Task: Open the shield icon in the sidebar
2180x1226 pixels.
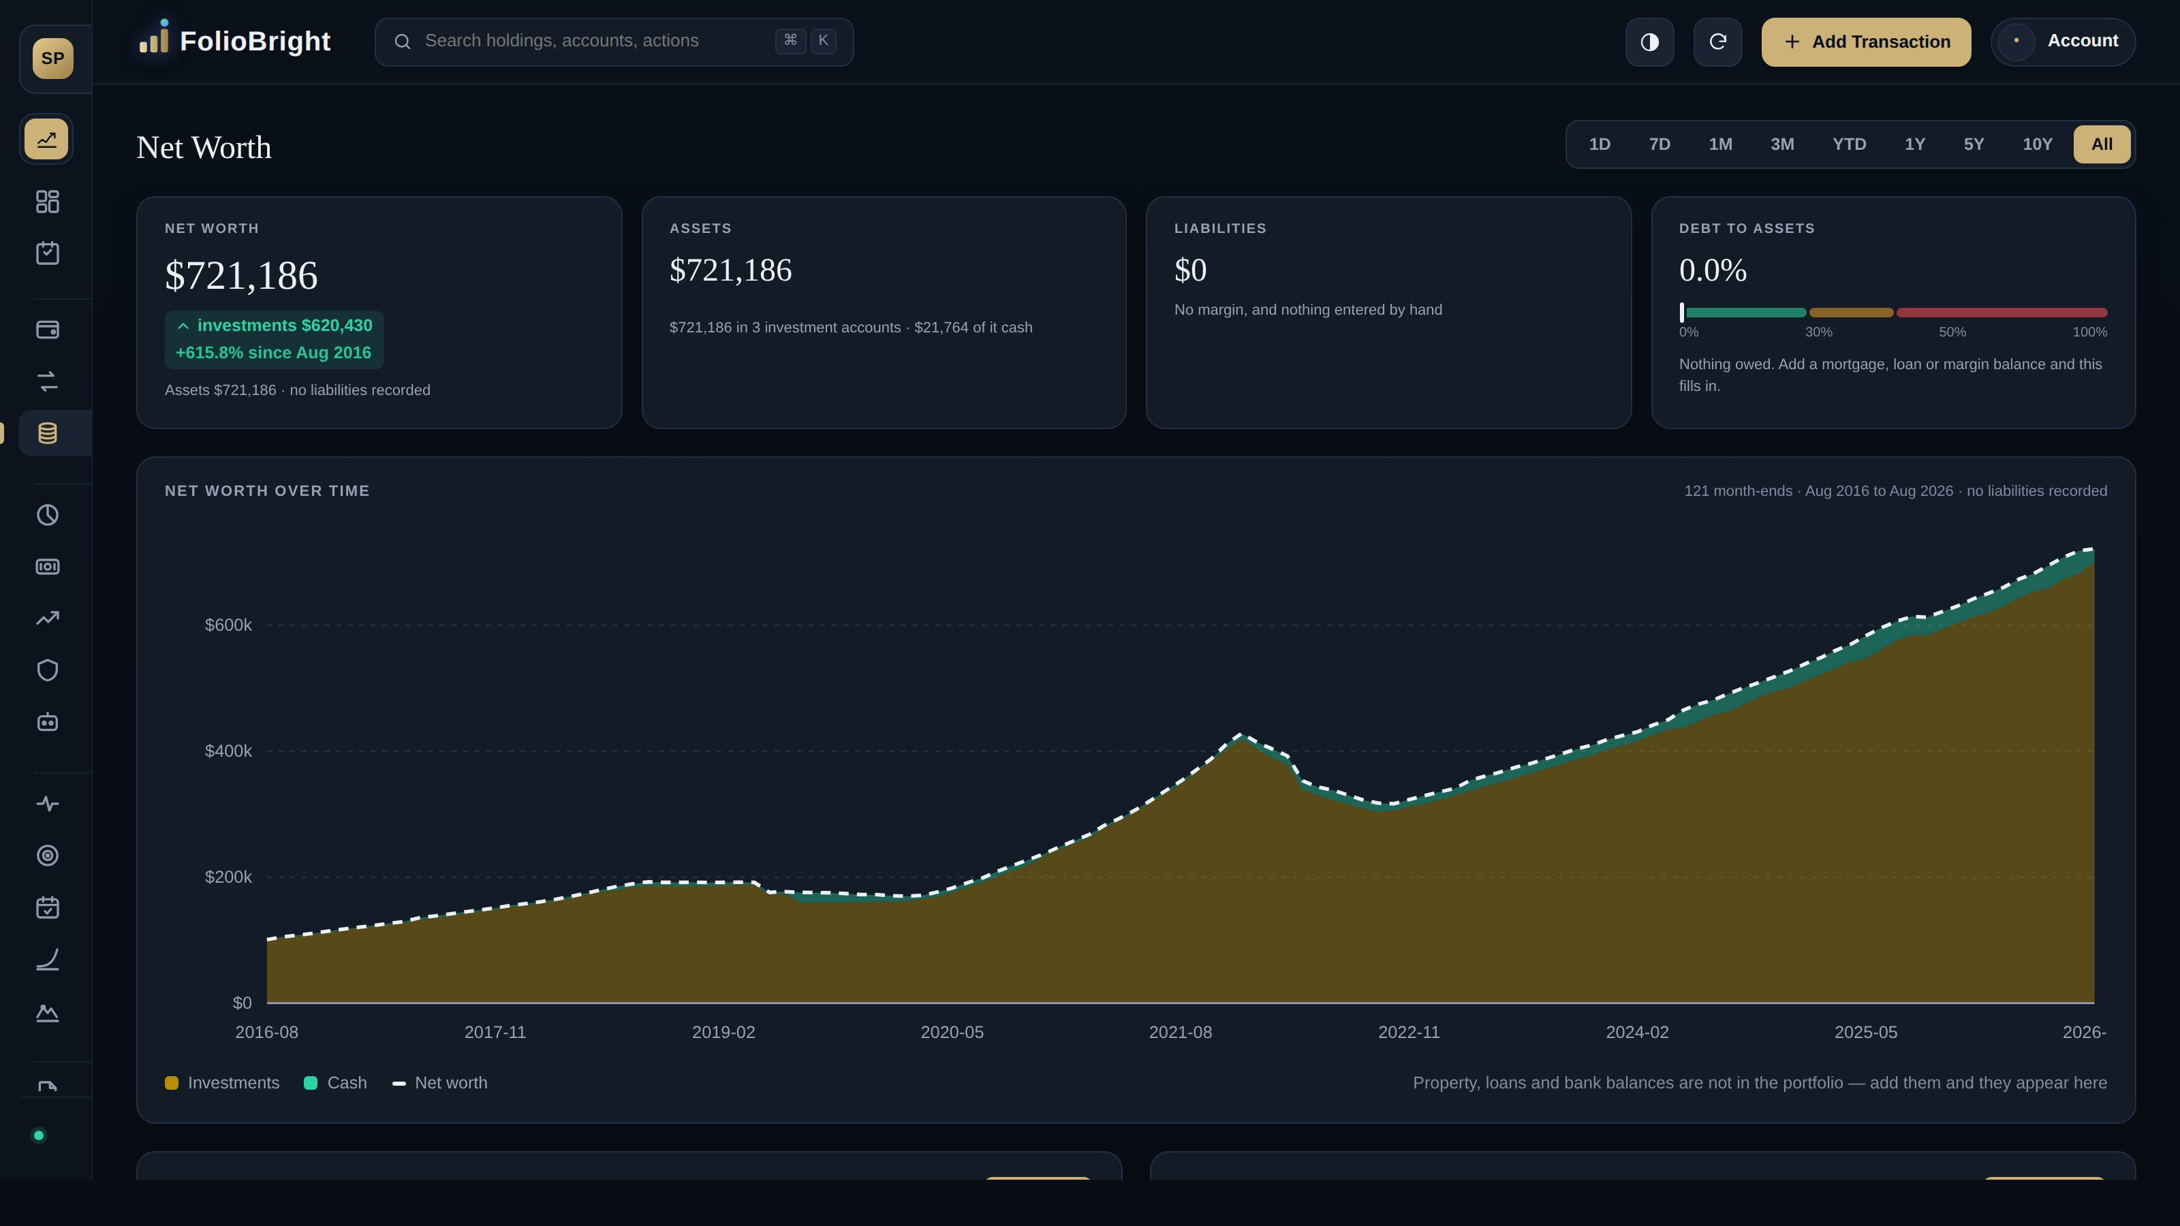Action: click(x=48, y=670)
